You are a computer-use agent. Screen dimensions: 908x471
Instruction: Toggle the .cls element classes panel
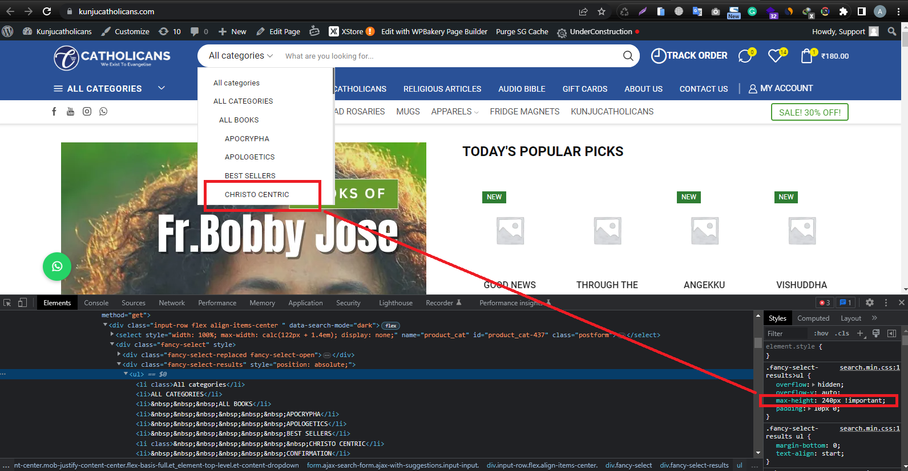(842, 334)
